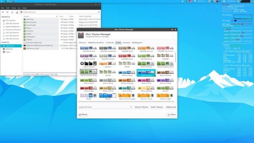Screen dimensions: 254x143
Task: Select the GNOME-Carbonite icon theme
Action: coord(108,49)
